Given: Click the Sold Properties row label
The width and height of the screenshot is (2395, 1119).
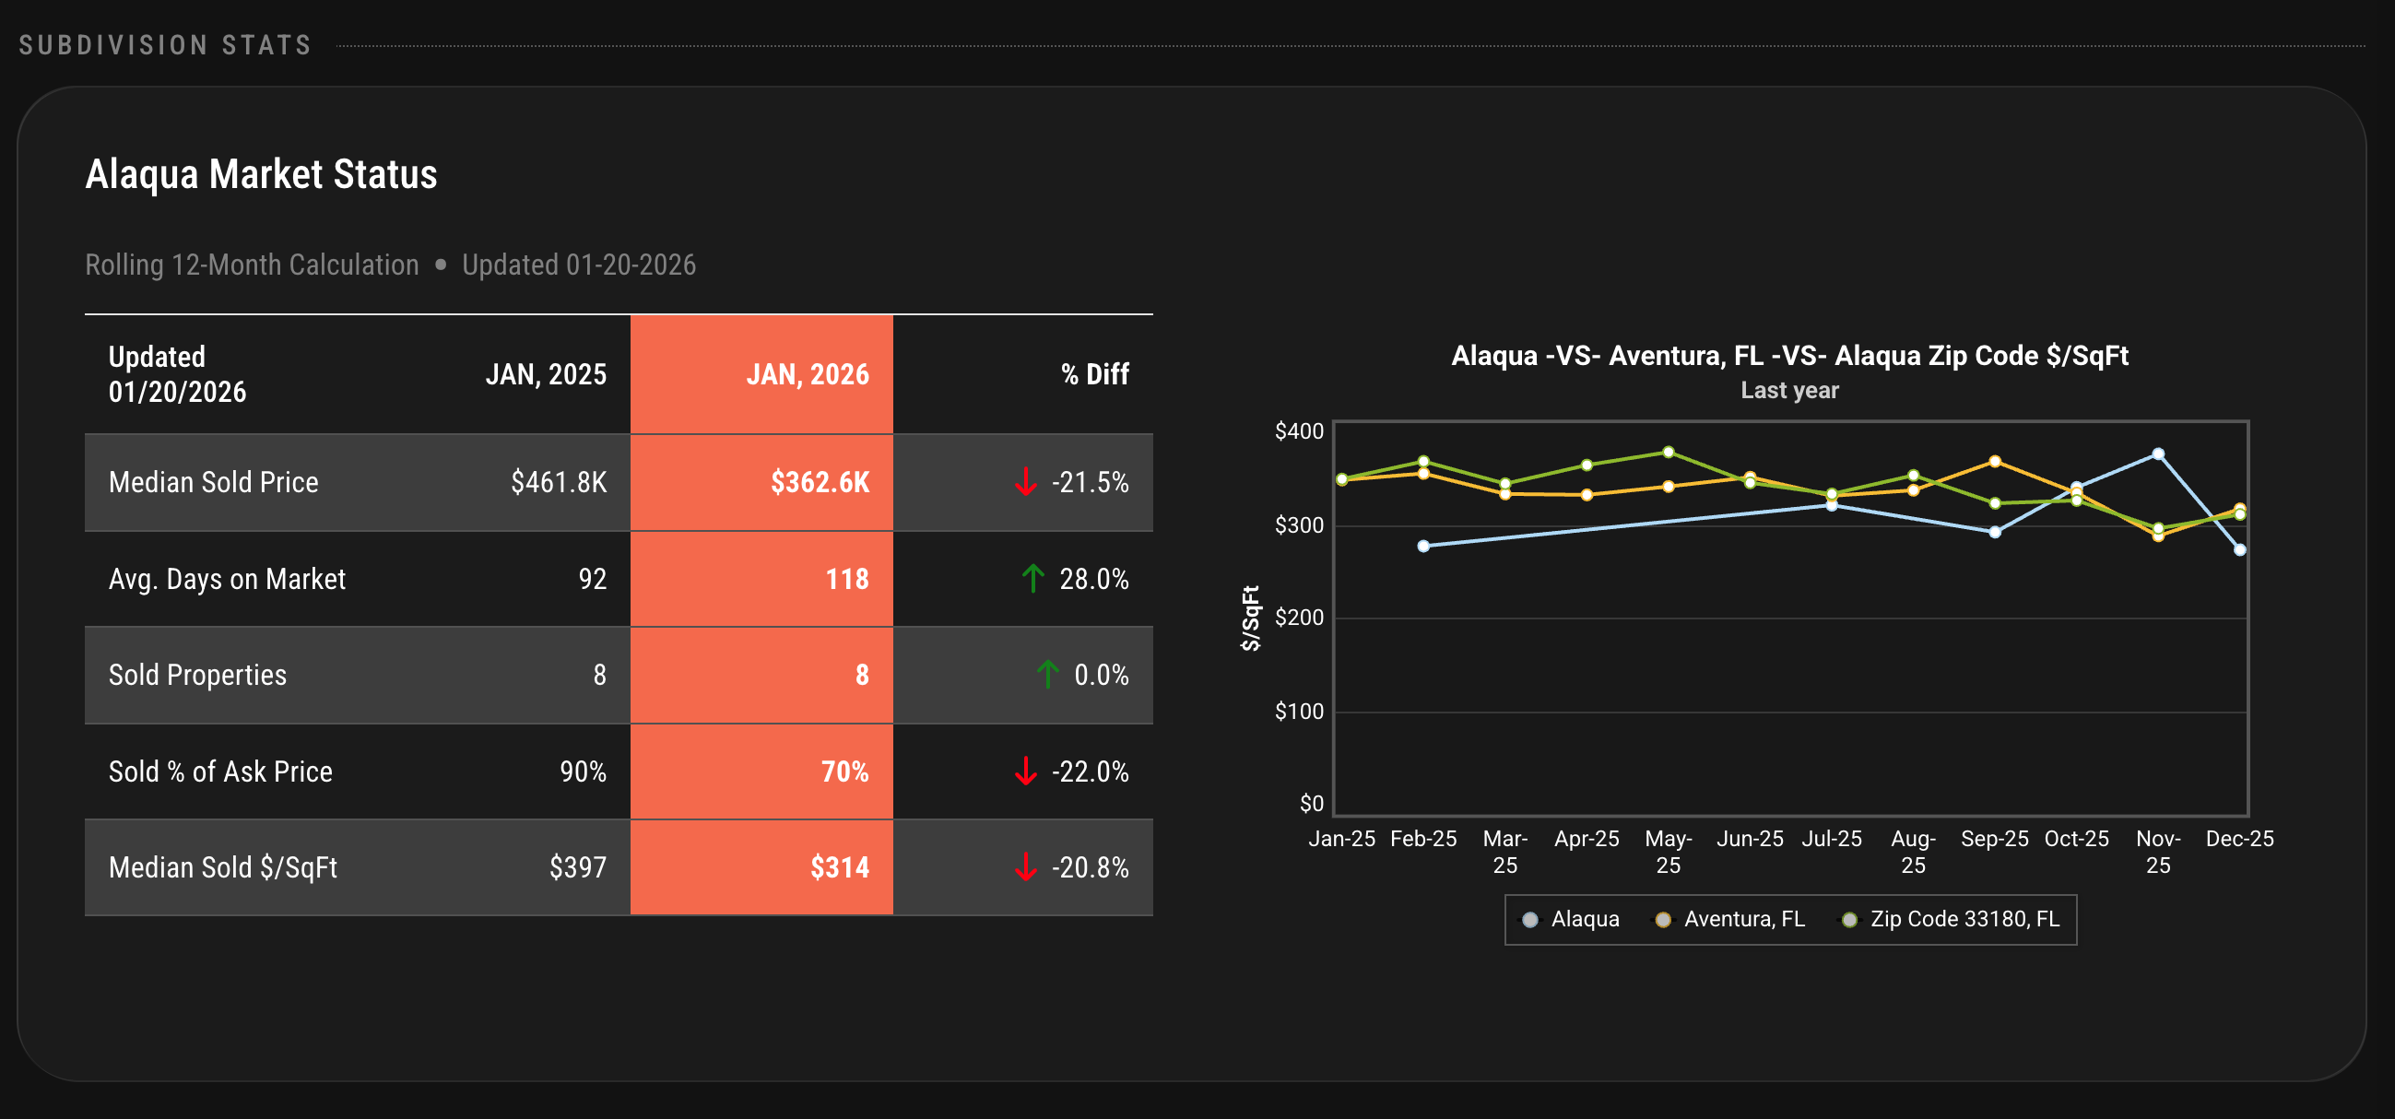Looking at the screenshot, I should coord(197,675).
